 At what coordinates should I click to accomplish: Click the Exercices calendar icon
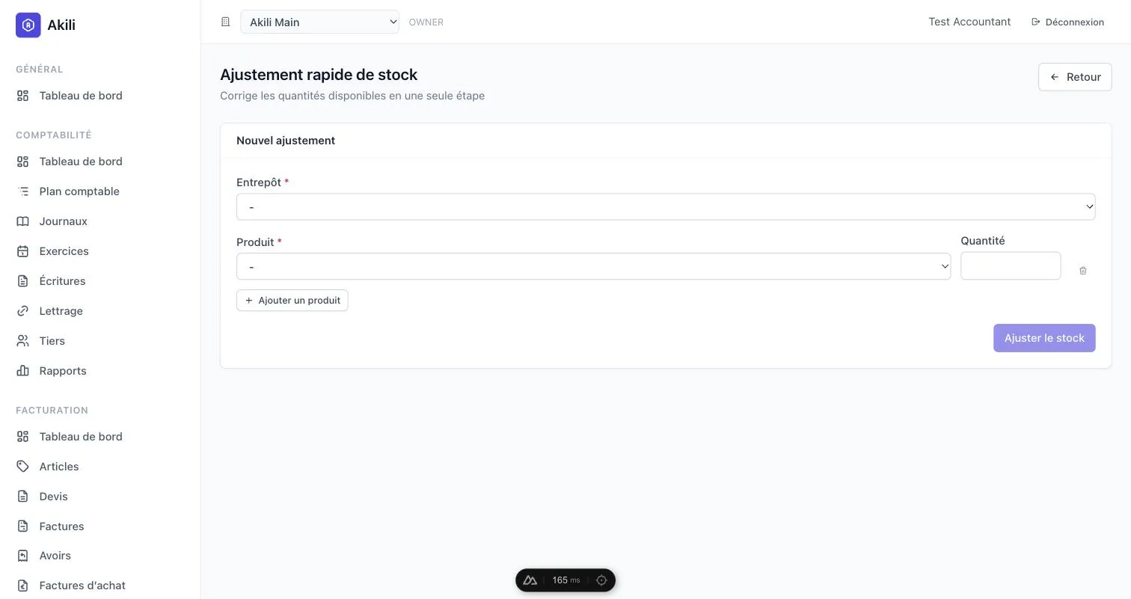coord(23,251)
